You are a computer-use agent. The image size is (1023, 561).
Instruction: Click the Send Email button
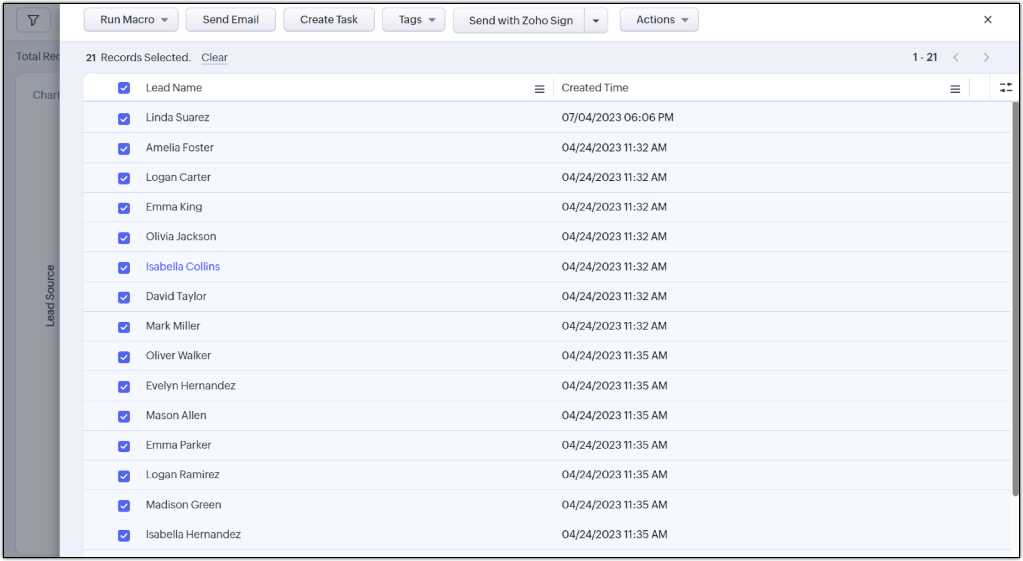230,20
